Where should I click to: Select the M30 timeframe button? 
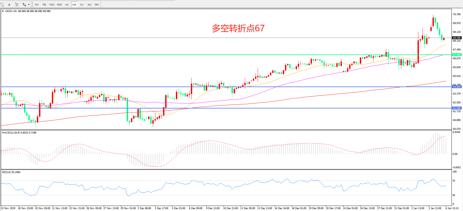click(x=59, y=5)
